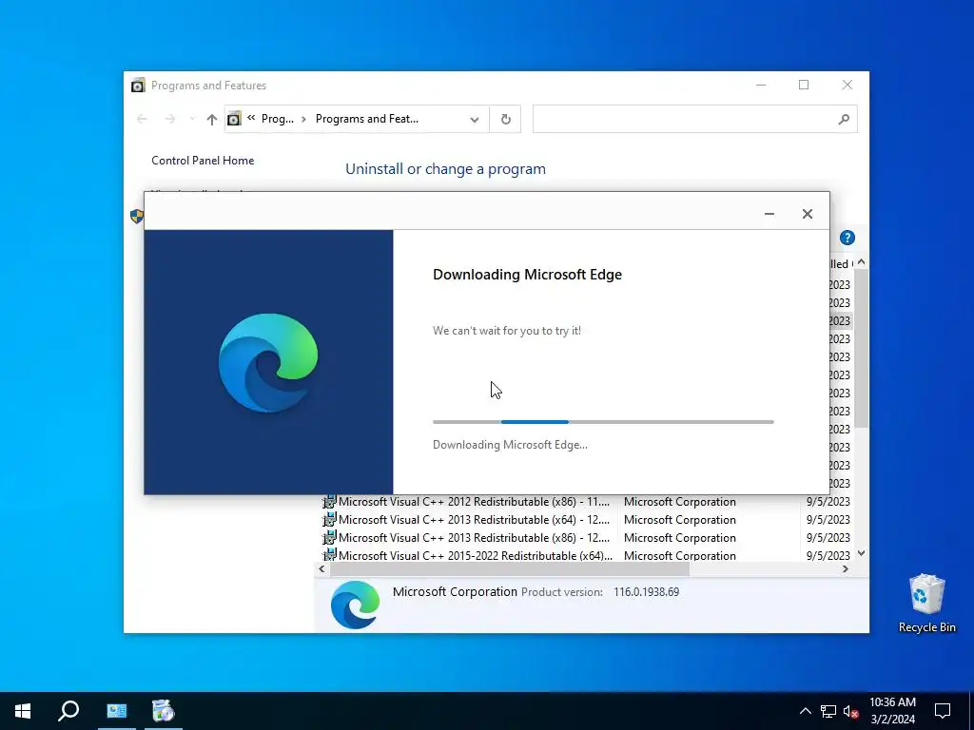Go up one level with the Up arrow
974x730 pixels.
pyautogui.click(x=212, y=119)
